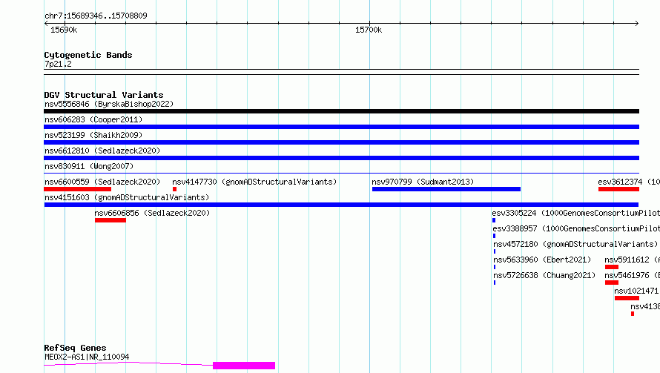Select the red bar under nsv5461976
660x373 pixels.
click(x=612, y=283)
